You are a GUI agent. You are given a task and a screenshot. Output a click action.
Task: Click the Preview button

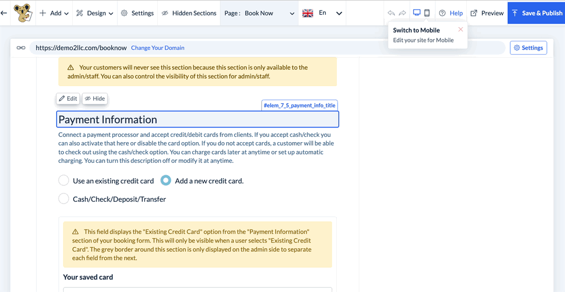click(487, 13)
